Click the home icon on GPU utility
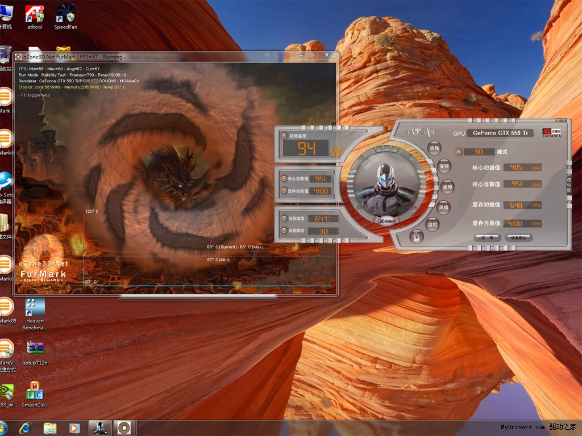This screenshot has height=436, width=582. pos(416,237)
